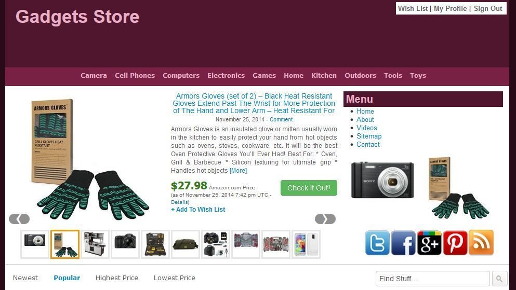Click the search magnifier button
Image resolution: width=516 pixels, height=290 pixels.
pyautogui.click(x=499, y=279)
